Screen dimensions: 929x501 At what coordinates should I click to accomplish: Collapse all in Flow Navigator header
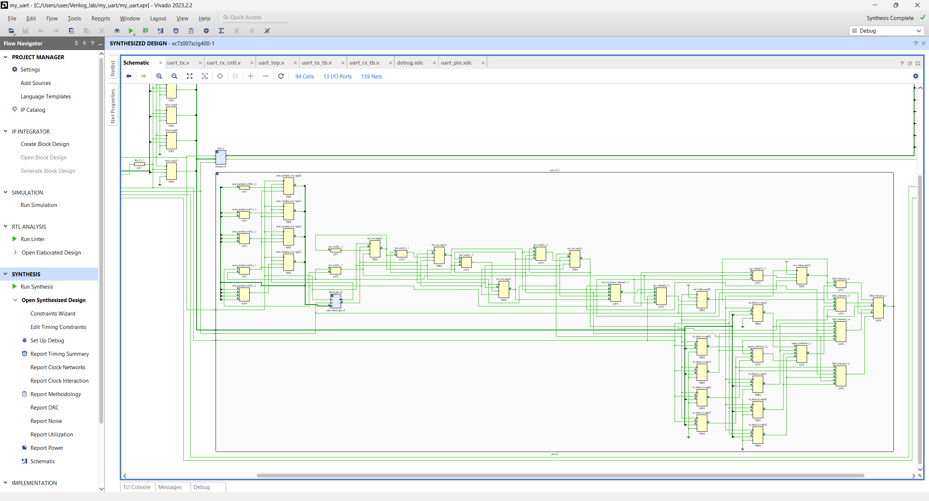click(76, 43)
